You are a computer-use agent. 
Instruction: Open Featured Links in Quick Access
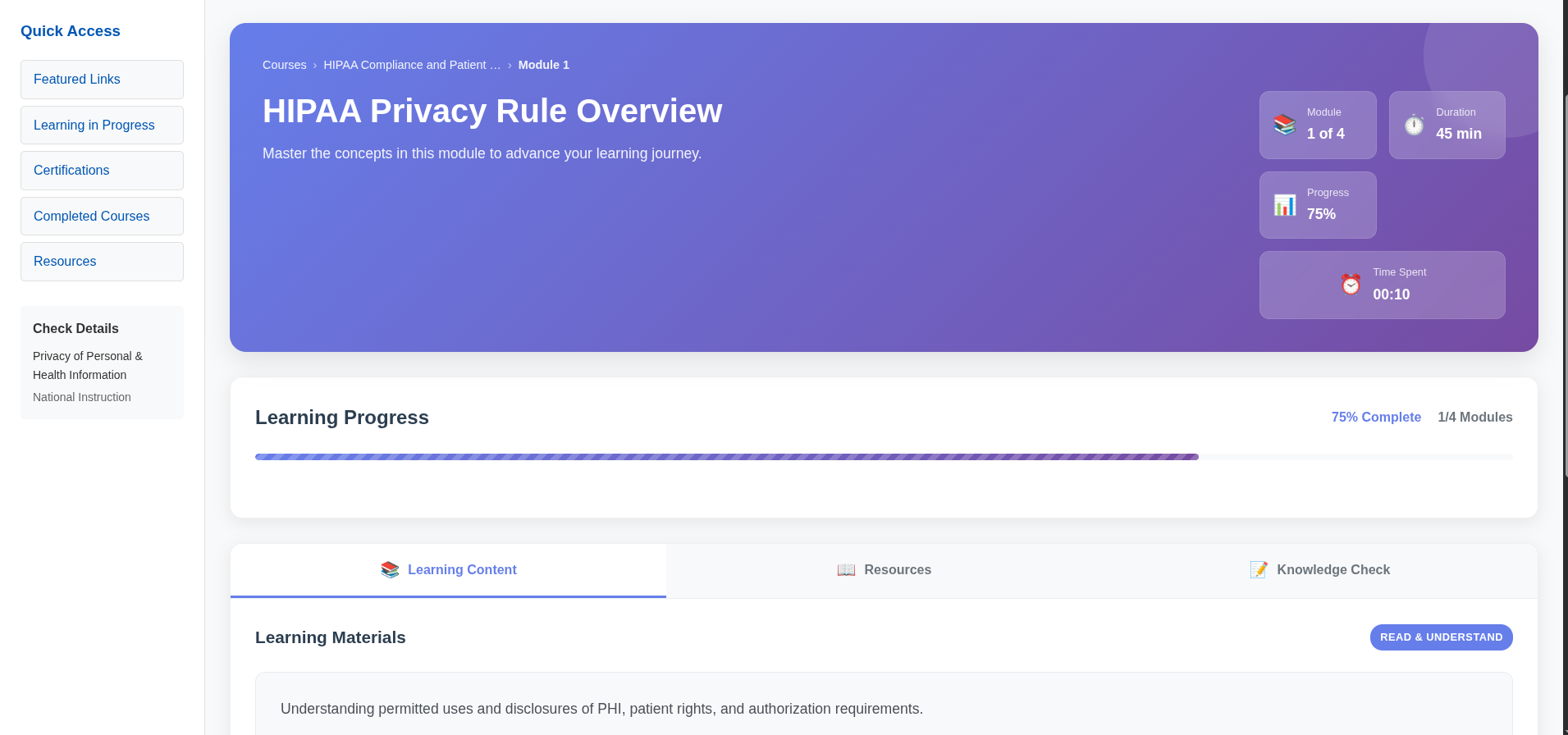tap(102, 80)
